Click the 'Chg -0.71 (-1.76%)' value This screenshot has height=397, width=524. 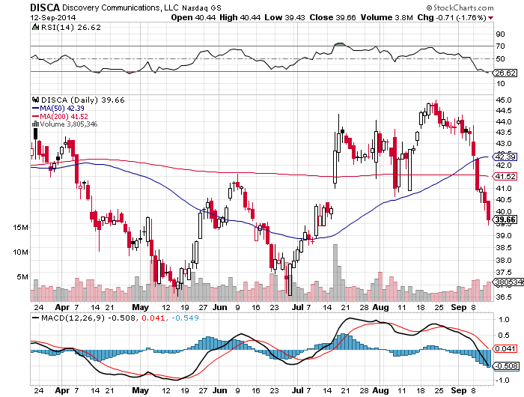451,17
